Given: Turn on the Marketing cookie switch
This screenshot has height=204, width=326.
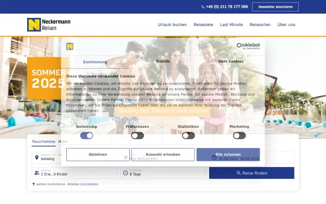Looking at the screenshot, I should [239, 135].
